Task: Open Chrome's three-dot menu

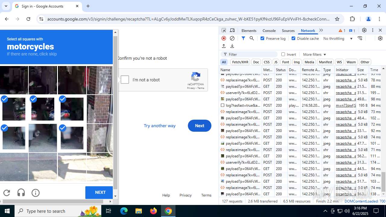Action: (x=380, y=19)
